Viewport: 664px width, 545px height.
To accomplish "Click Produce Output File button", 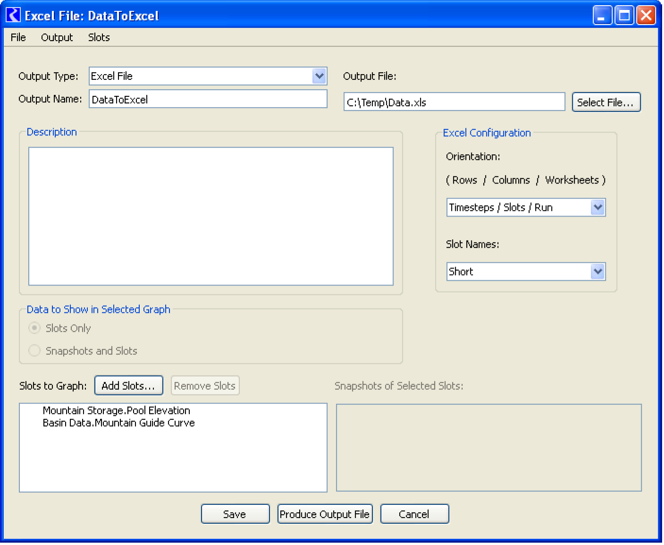I will click(x=325, y=514).
